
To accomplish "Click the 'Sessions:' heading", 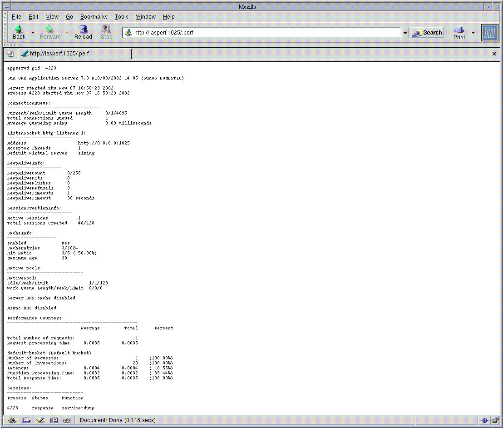I will click(x=19, y=388).
